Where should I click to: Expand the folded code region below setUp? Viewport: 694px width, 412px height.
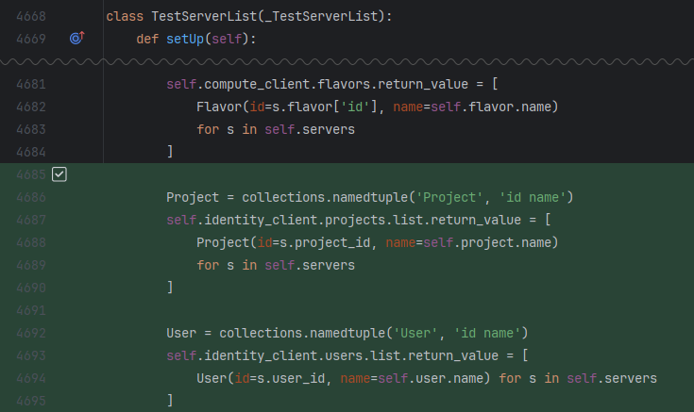[x=347, y=61]
